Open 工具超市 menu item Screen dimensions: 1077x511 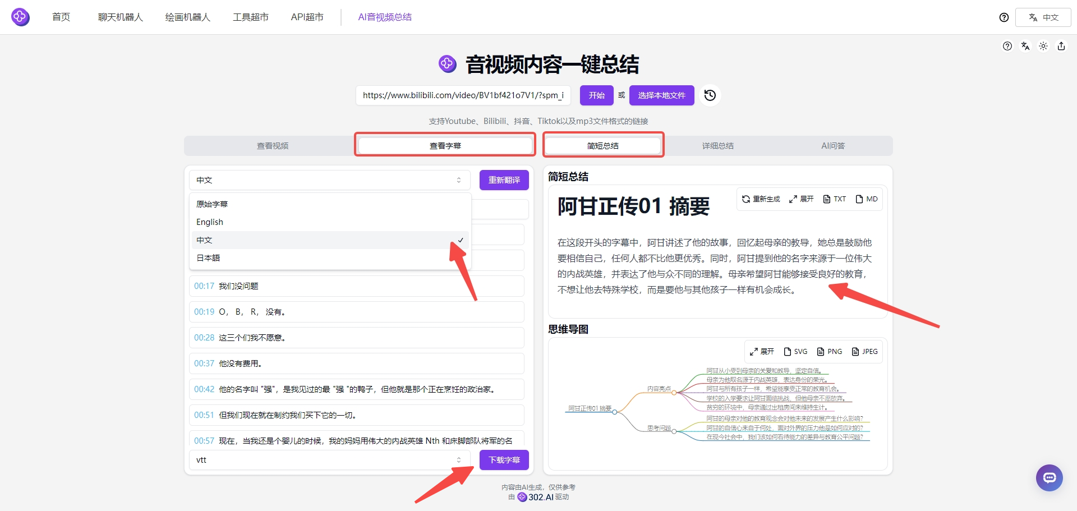pyautogui.click(x=251, y=17)
